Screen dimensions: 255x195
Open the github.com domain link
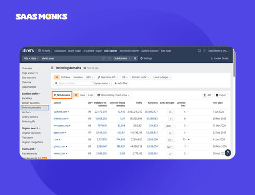tap(60, 146)
